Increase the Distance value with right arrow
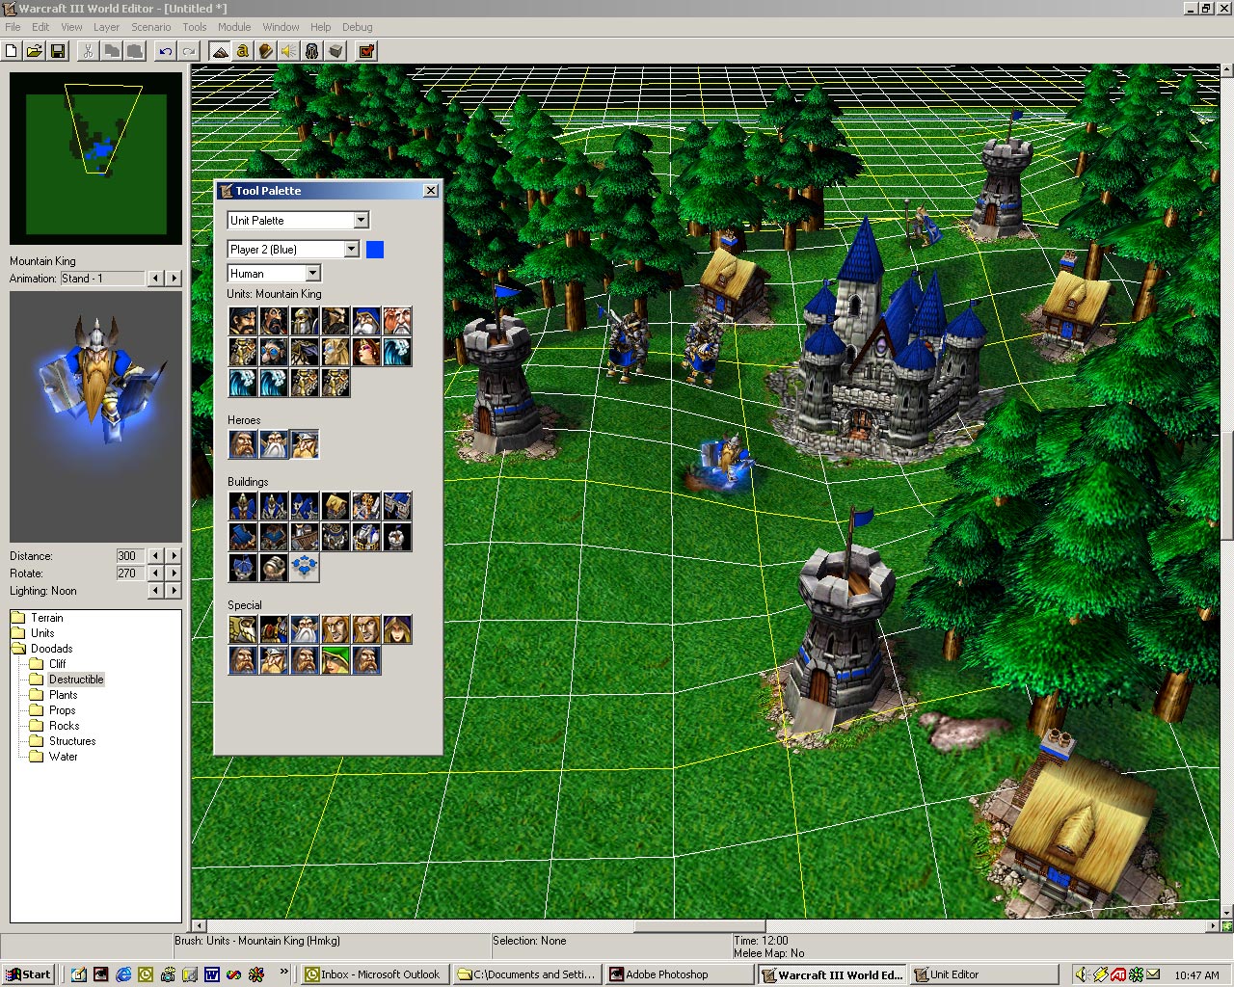The image size is (1234, 987). coord(174,556)
